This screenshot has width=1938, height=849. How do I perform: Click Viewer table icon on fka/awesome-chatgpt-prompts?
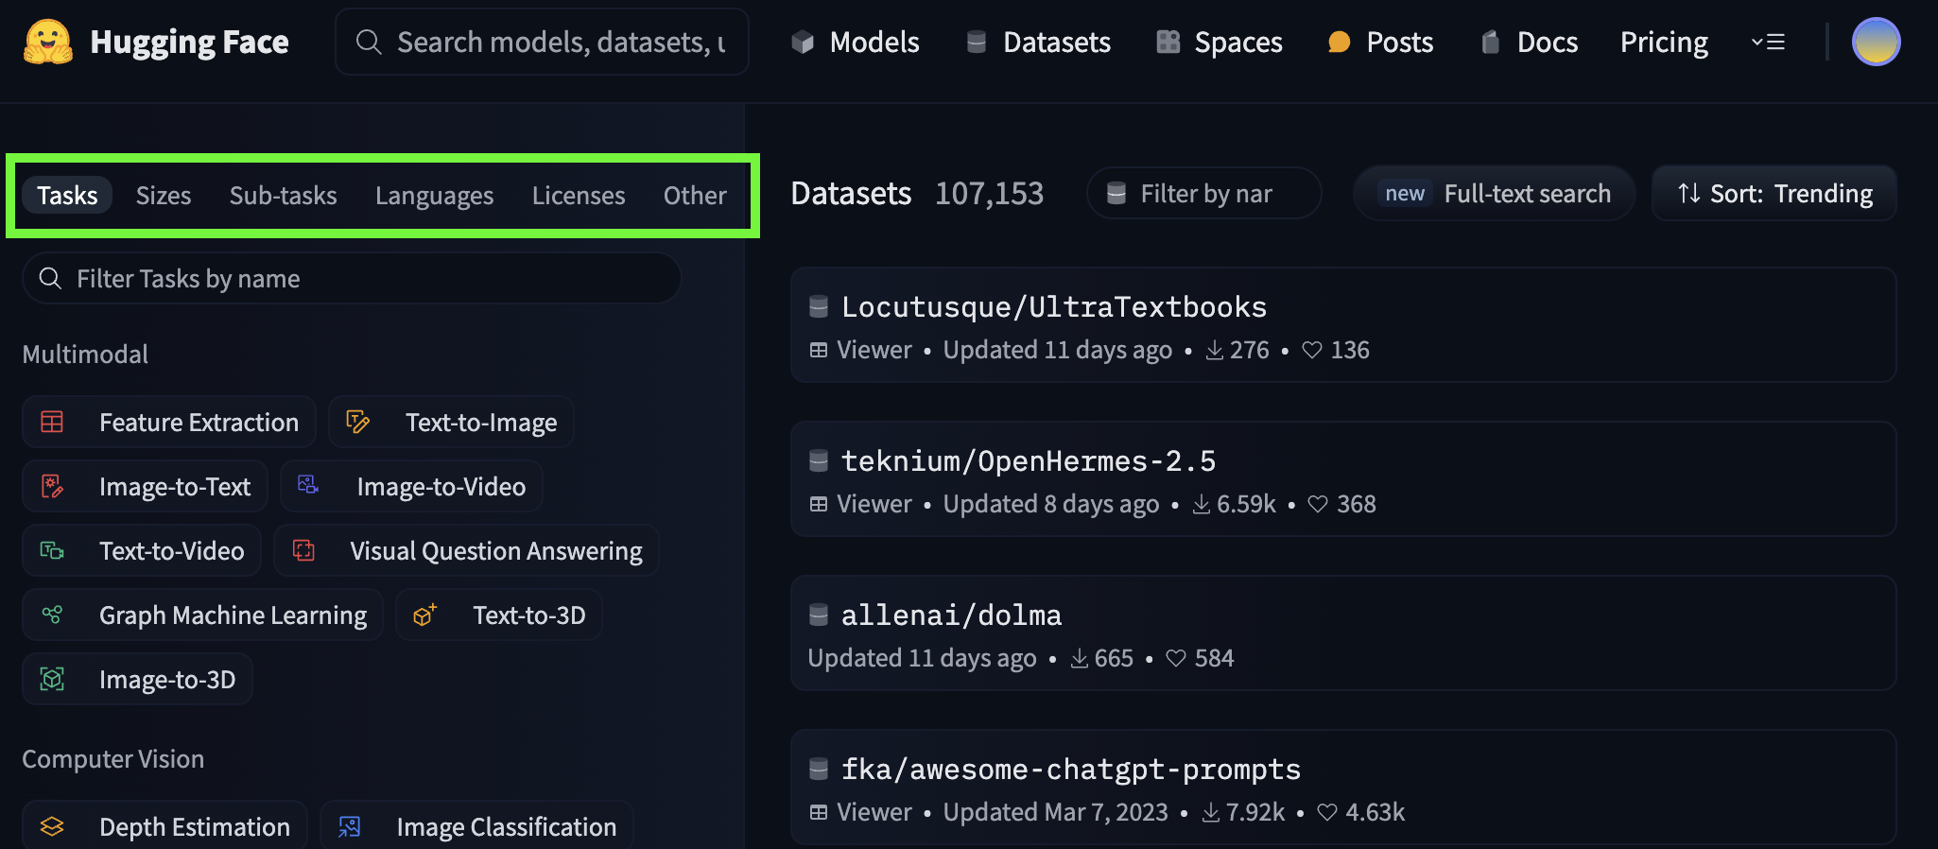(819, 812)
